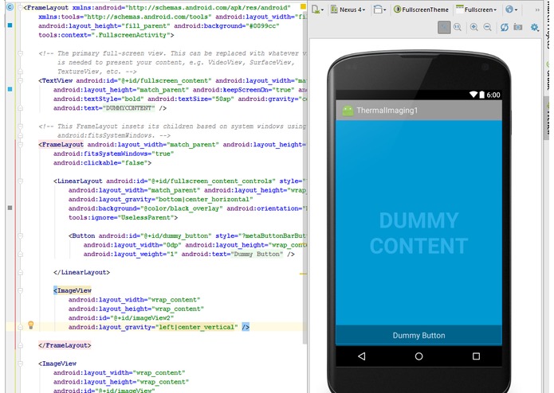The height and width of the screenshot is (393, 554).
Task: Click android:fitsSystemWindows="true" line
Action: click(114, 154)
